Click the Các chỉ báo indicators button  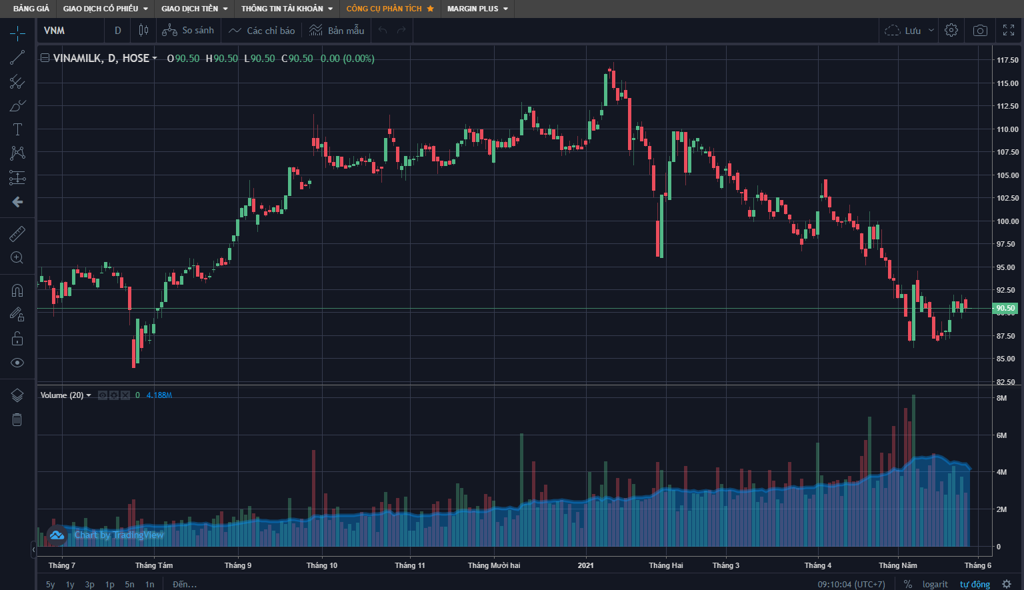click(262, 31)
